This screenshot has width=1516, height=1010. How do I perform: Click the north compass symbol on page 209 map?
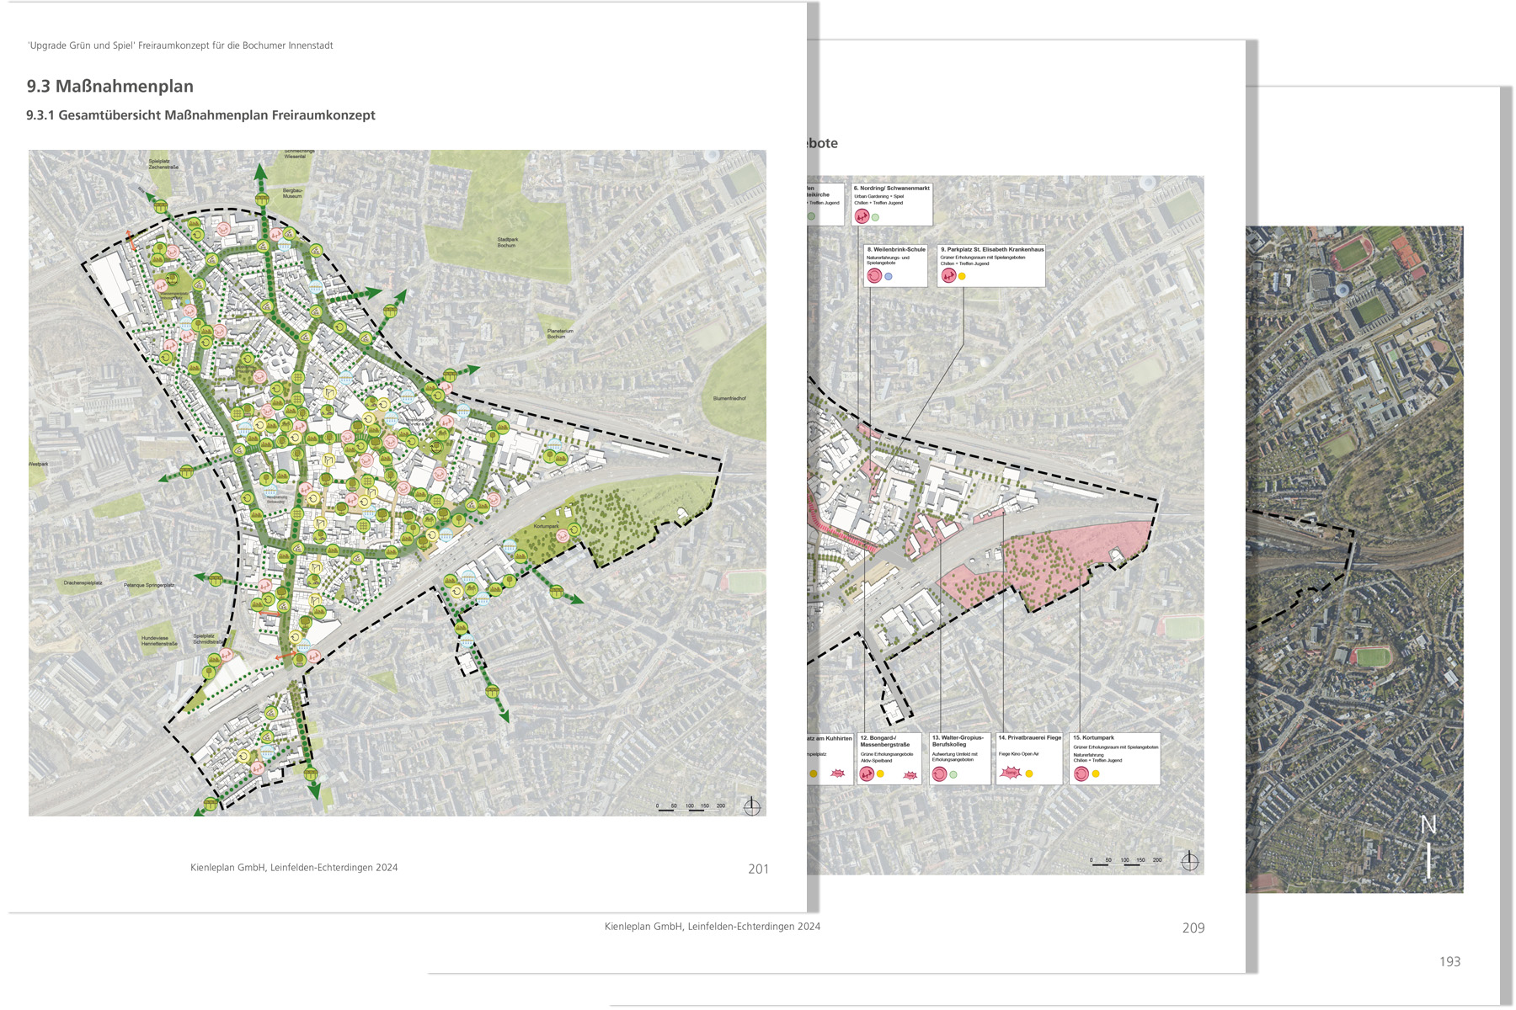point(1189,861)
